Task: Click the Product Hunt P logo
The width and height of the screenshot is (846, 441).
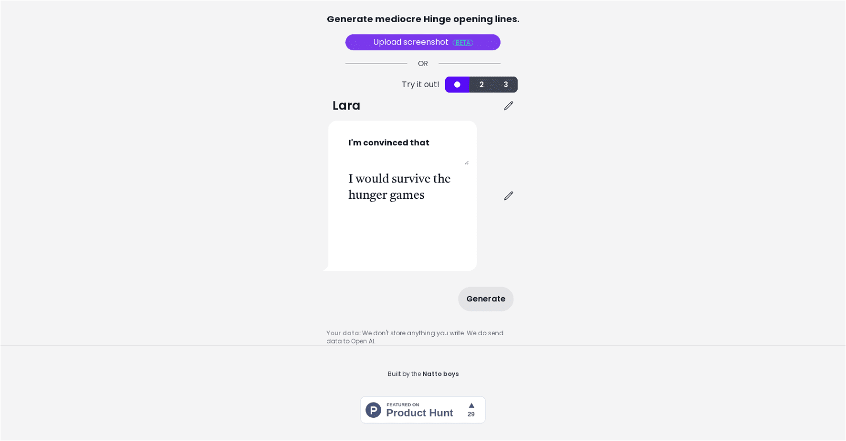Action: tap(373, 410)
